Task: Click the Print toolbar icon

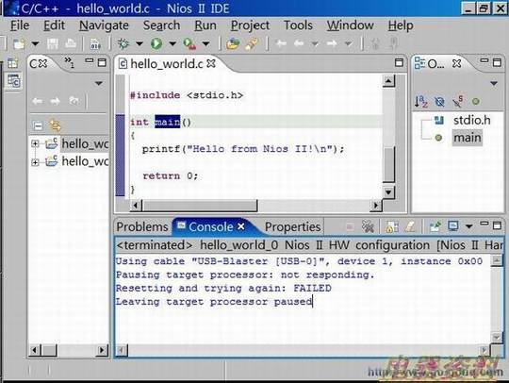Action: [71, 43]
